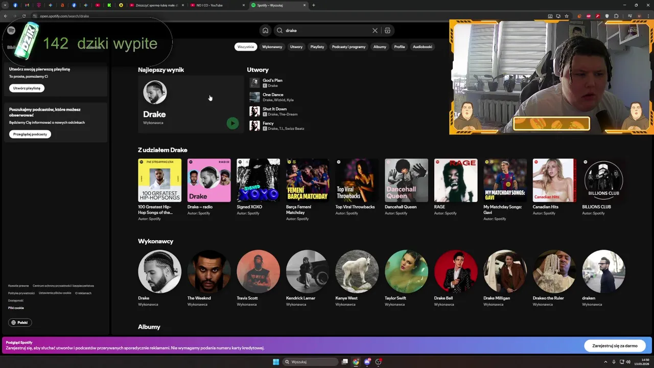Open Adblock Plus extension icon
Viewport: 654px width, 368px height.
[x=589, y=16]
